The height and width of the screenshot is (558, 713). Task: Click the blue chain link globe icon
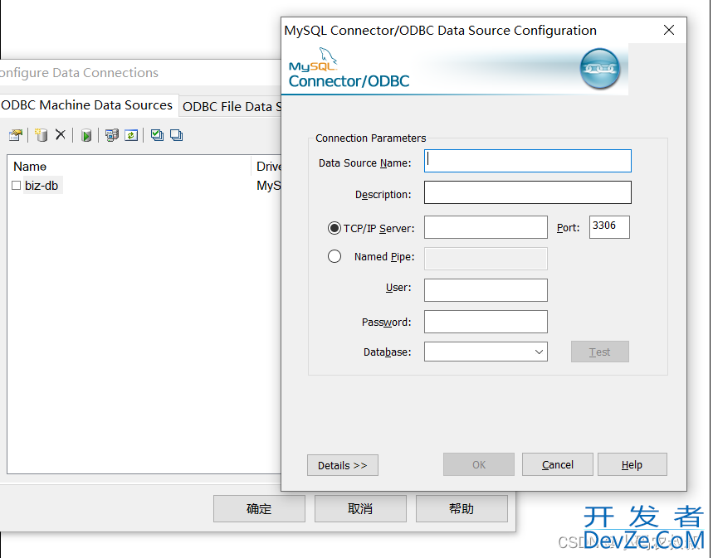pyautogui.click(x=600, y=69)
